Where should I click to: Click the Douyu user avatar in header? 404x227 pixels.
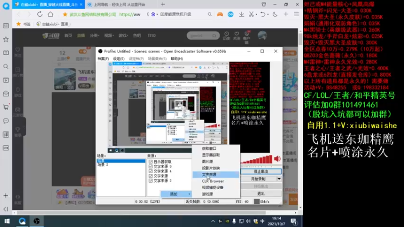262,35
